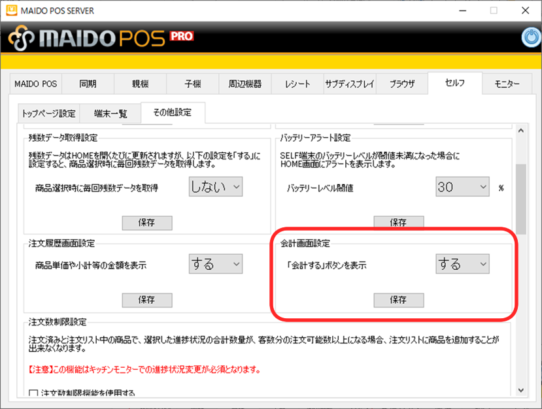This screenshot has width=542, height=409.
Task: Click the 注文数制限設定 group heading
Action: click(58, 322)
